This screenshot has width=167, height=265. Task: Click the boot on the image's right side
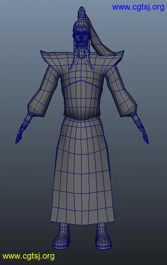(x=103, y=236)
